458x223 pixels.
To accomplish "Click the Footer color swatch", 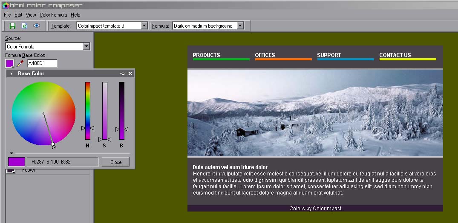I will click(11, 171).
